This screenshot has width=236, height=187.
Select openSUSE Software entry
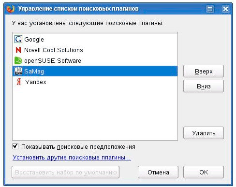click(x=95, y=60)
